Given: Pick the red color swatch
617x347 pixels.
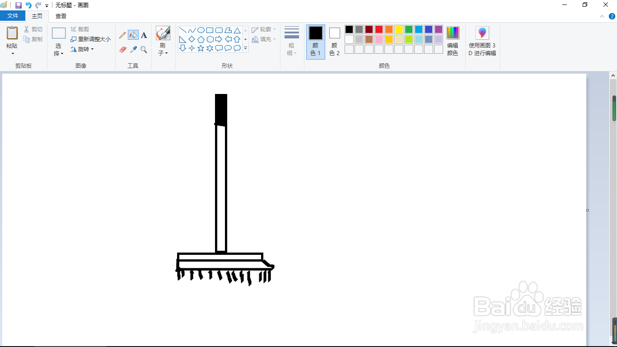Looking at the screenshot, I should pos(379,29).
